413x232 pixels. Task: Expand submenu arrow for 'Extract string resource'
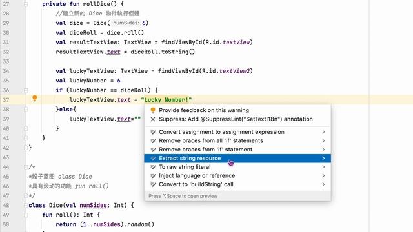[x=323, y=158]
